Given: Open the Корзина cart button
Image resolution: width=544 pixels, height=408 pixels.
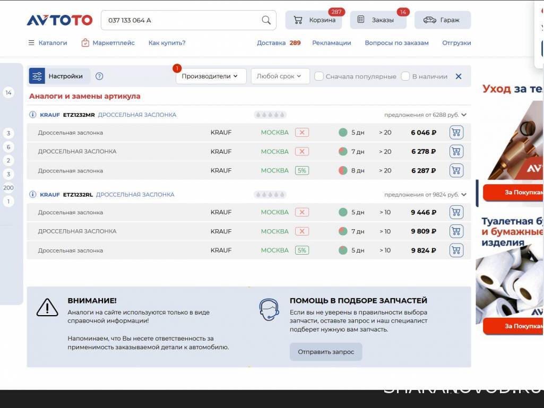Looking at the screenshot, I should click(314, 20).
